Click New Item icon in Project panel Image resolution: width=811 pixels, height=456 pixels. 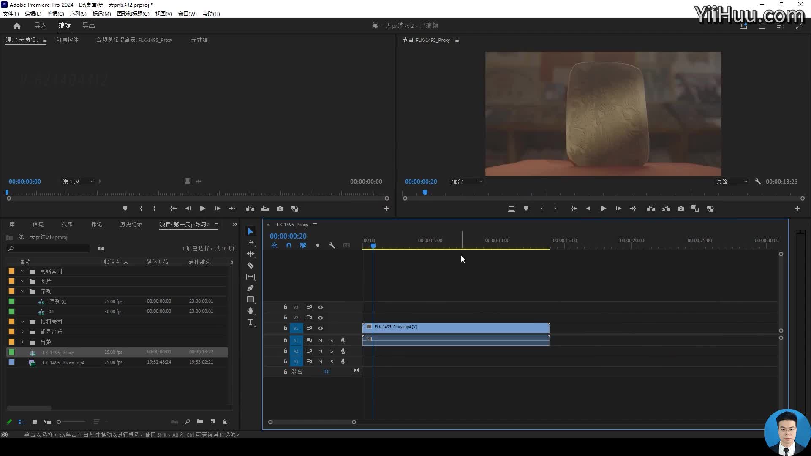213,421
